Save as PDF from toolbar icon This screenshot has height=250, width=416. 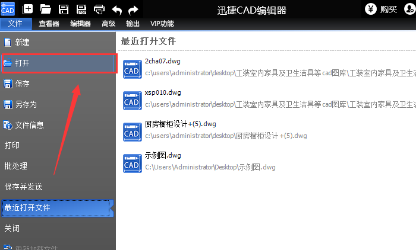(x=81, y=9)
